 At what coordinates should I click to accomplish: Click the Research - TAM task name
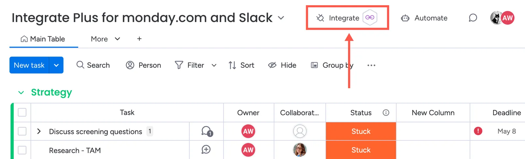pos(75,150)
